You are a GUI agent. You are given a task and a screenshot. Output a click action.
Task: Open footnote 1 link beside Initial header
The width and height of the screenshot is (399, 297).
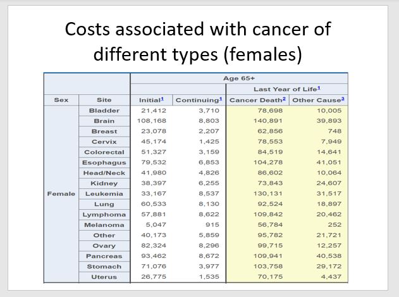coord(163,99)
